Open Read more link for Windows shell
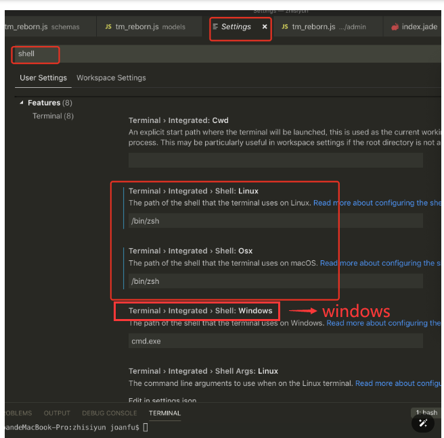 (384, 323)
